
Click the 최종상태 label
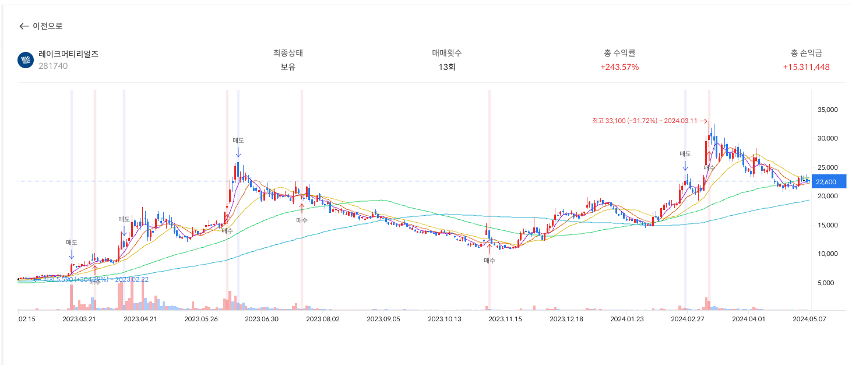point(288,53)
